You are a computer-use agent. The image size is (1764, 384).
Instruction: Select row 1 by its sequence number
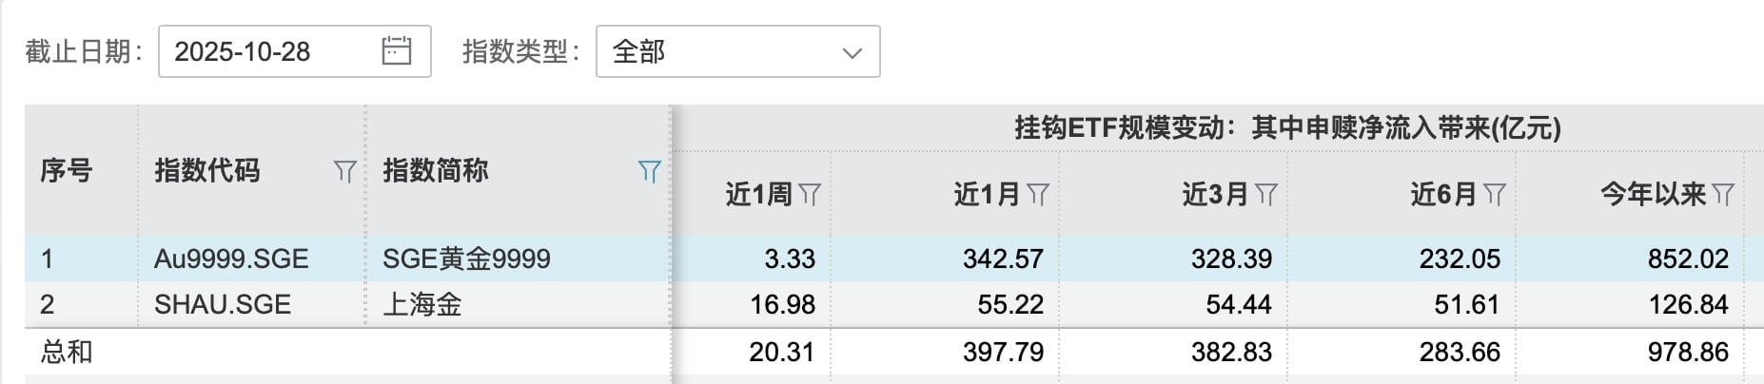48,259
